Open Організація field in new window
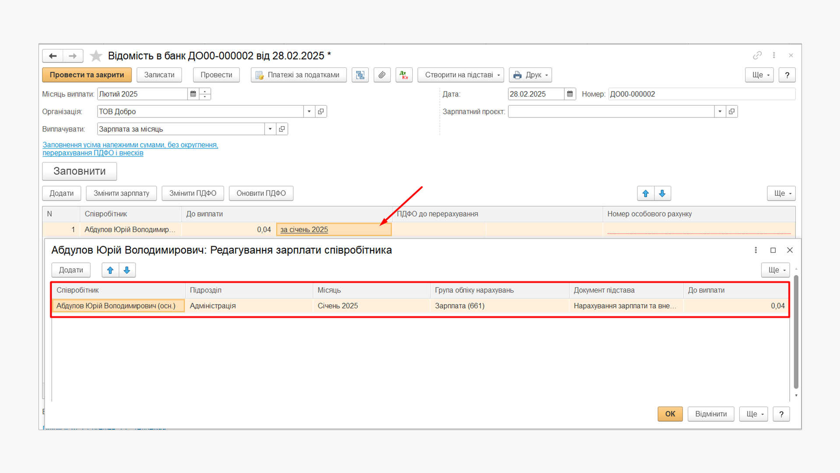Viewport: 840px width, 473px height. 321,111
